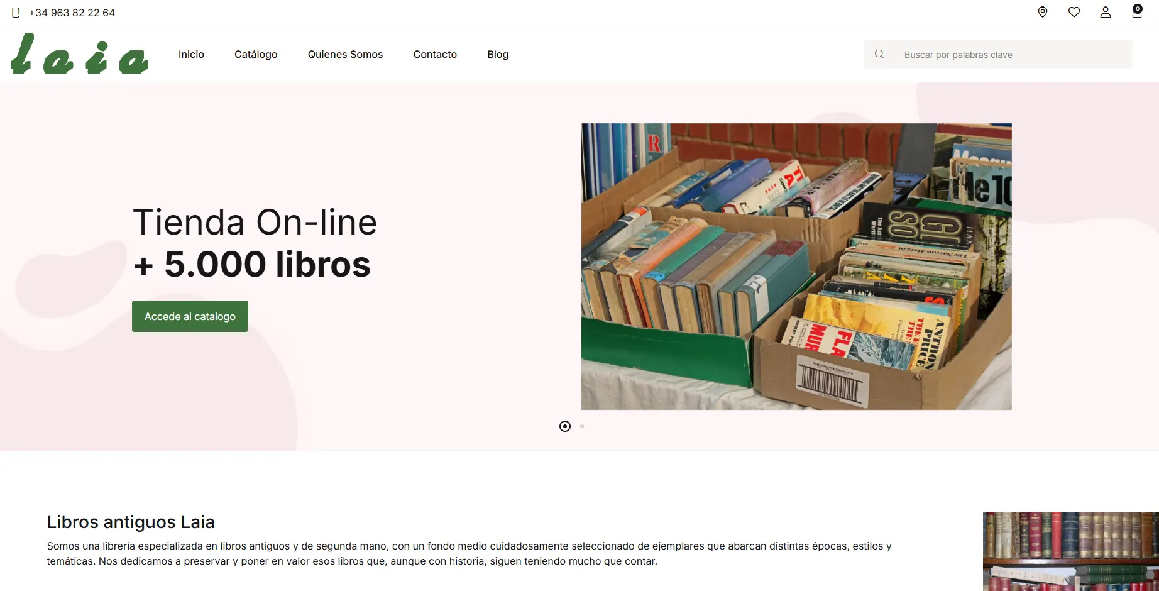Click the green Laia logo

click(x=80, y=53)
